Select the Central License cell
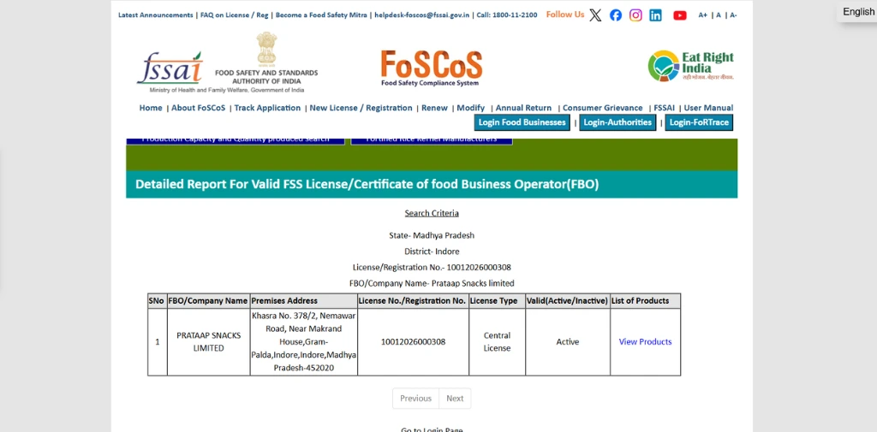Image resolution: width=877 pixels, height=432 pixels. click(x=498, y=341)
